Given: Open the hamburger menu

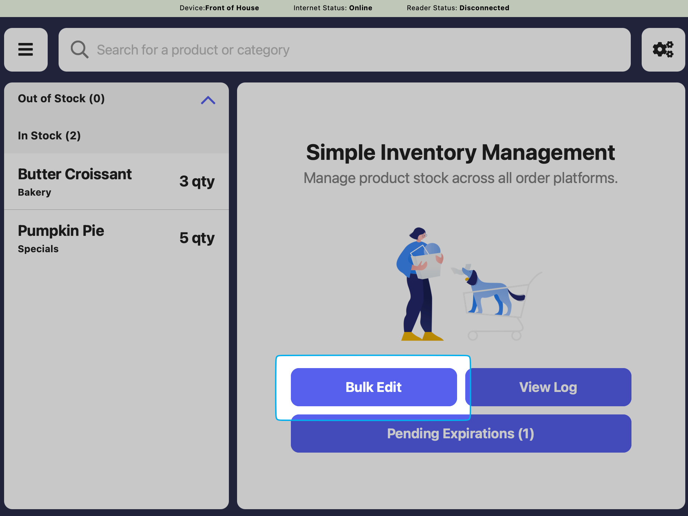Looking at the screenshot, I should coord(26,50).
